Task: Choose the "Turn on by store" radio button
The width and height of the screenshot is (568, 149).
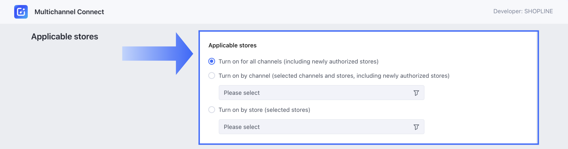Action: point(212,110)
